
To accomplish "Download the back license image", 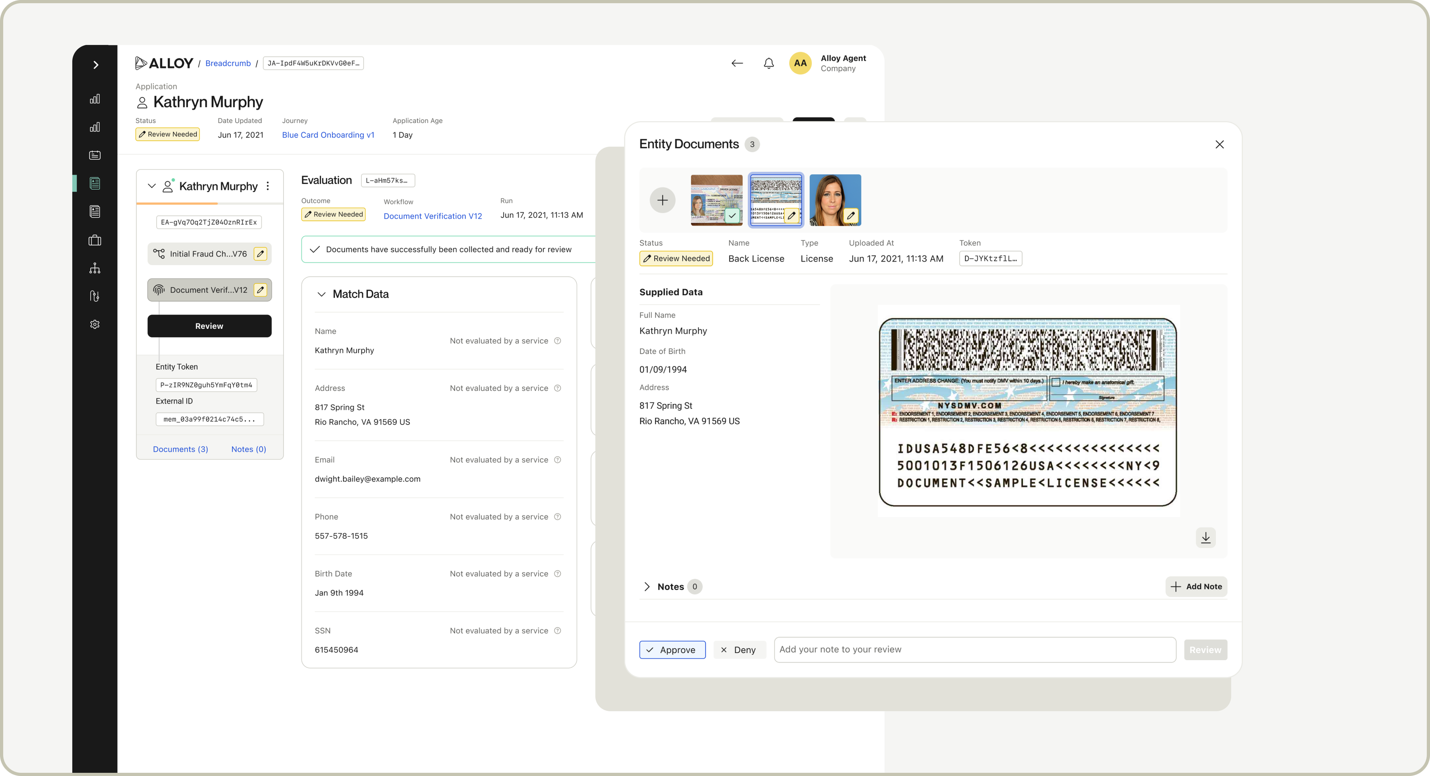I will (x=1205, y=537).
